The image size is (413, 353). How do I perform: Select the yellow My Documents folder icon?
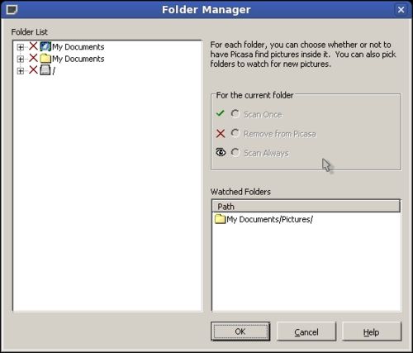(45, 59)
